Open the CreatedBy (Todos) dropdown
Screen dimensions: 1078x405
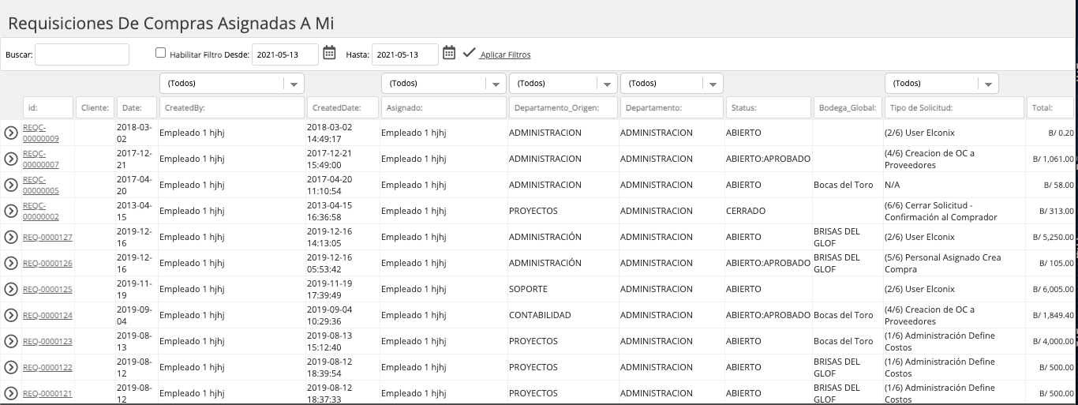(232, 84)
